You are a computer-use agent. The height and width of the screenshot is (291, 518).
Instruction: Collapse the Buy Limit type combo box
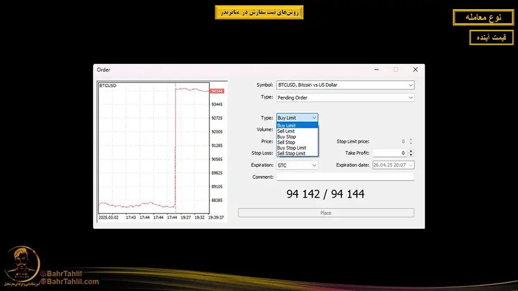[297, 118]
